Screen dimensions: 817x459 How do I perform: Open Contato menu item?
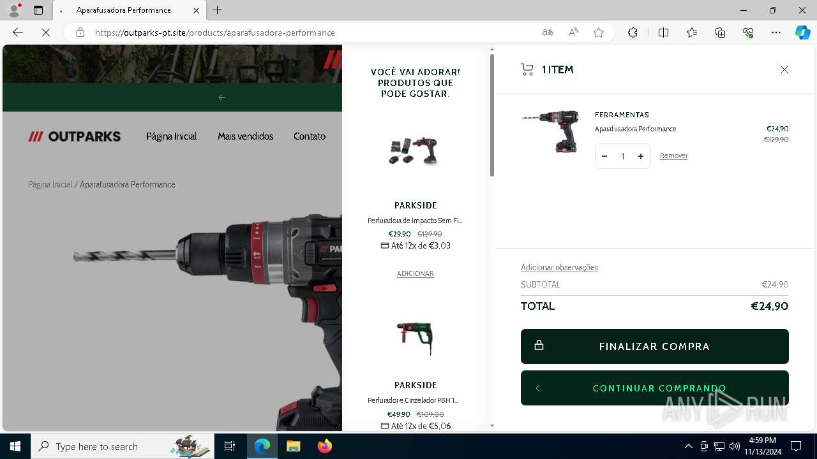(x=310, y=136)
